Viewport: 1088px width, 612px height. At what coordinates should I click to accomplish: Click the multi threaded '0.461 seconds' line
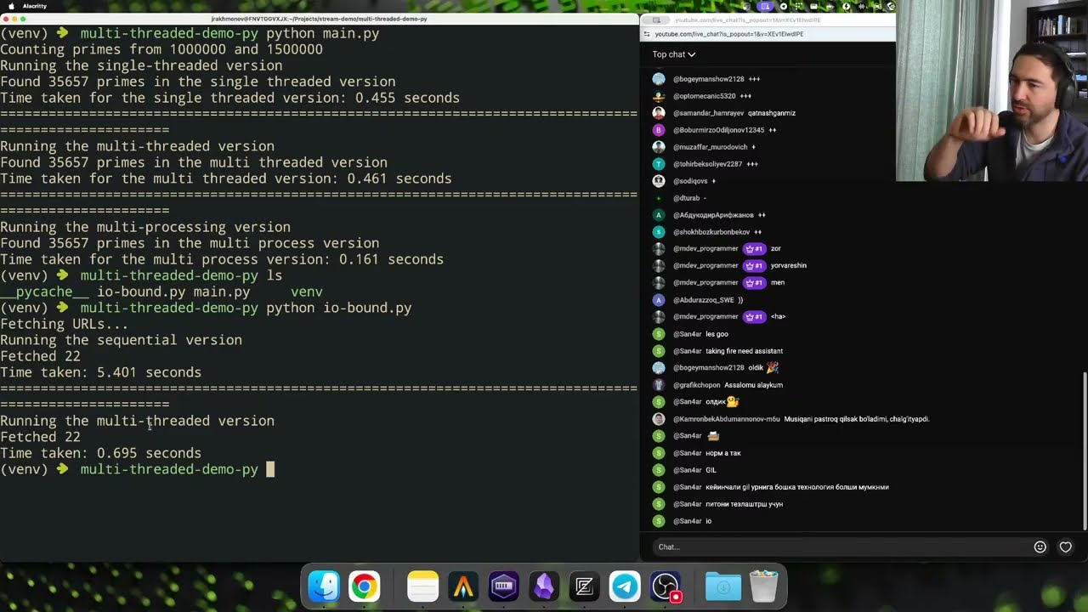[226, 178]
